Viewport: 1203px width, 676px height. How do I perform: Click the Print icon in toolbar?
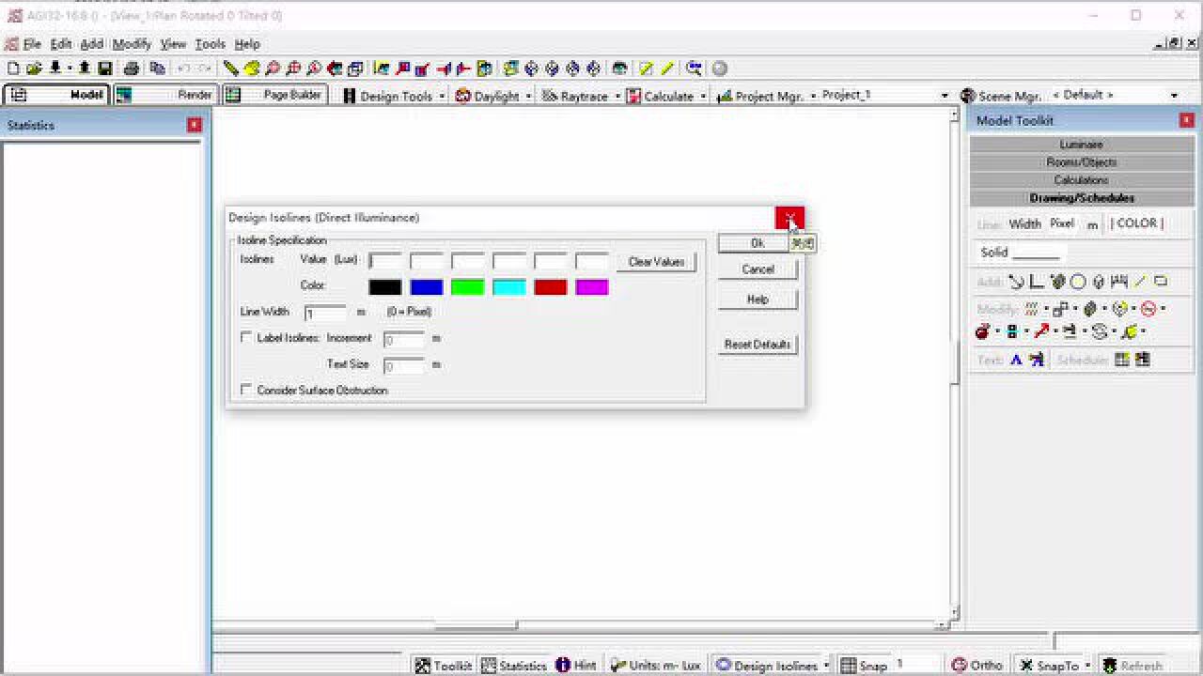click(x=132, y=69)
